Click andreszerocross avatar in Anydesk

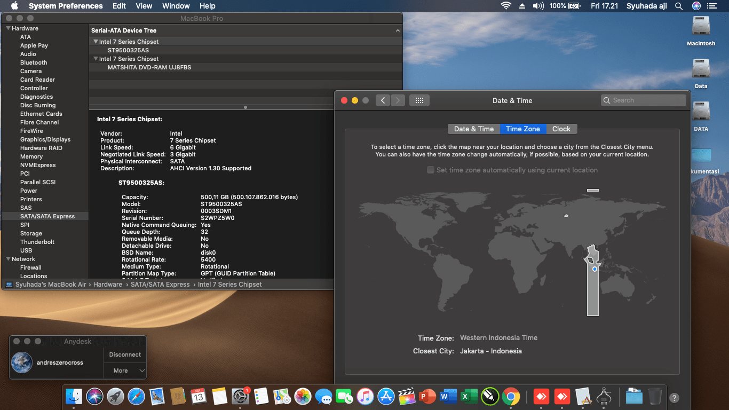22,362
